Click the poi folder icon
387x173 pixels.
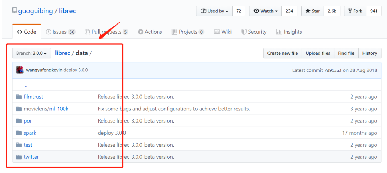tap(19, 121)
